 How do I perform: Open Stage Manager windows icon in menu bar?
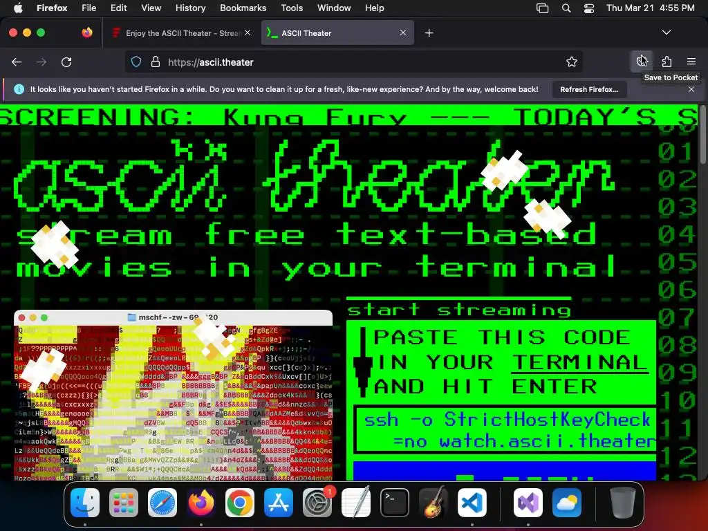542,8
